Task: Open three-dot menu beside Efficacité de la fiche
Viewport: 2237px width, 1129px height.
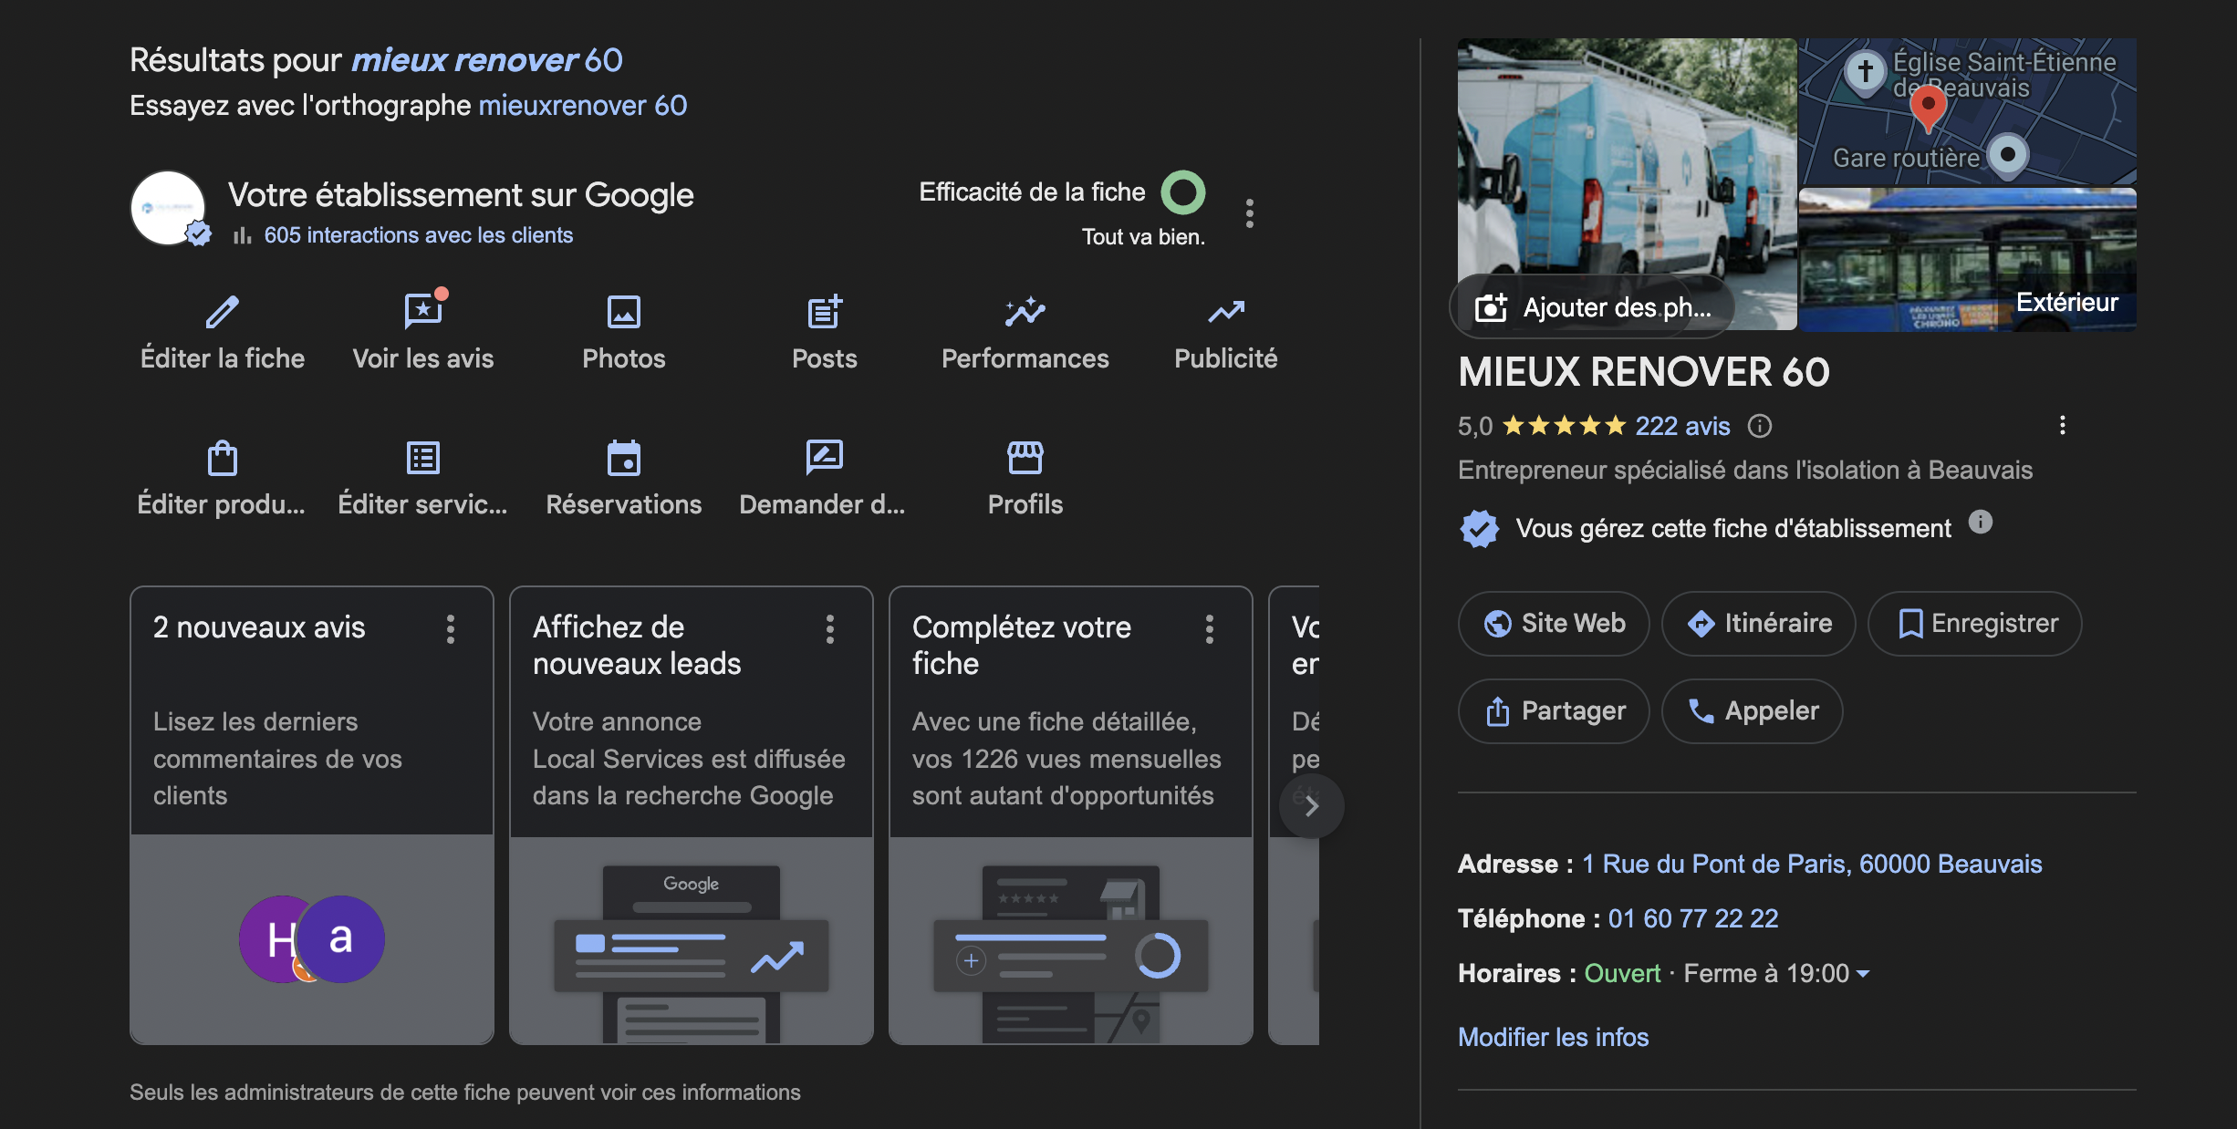Action: pos(1250,213)
